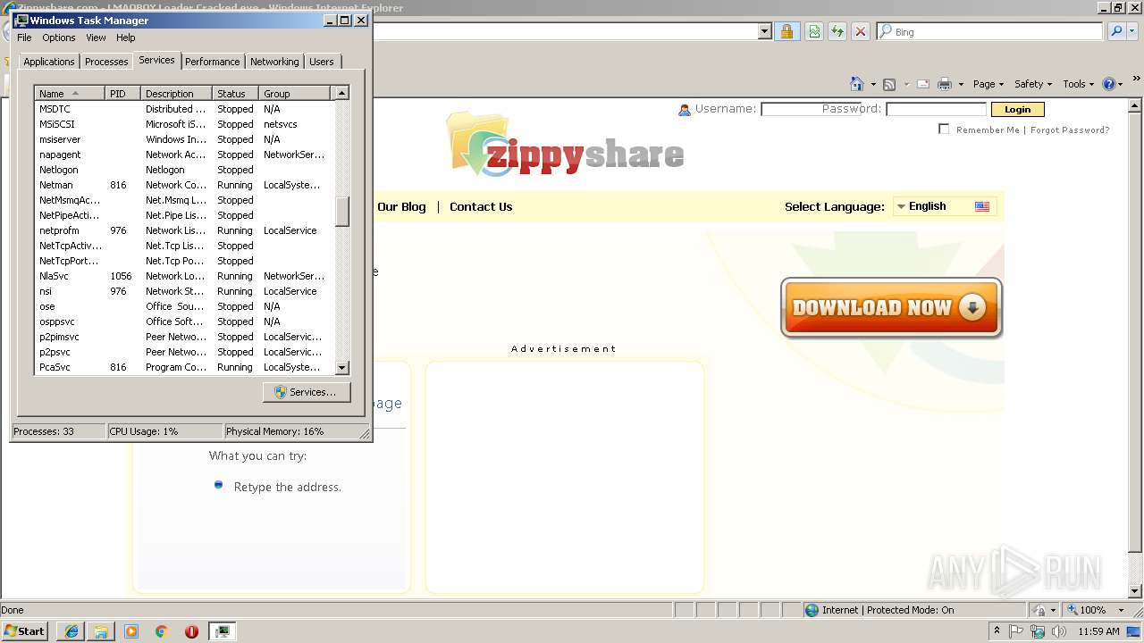Click the services list scroll-down arrow
1144x643 pixels.
[341, 367]
